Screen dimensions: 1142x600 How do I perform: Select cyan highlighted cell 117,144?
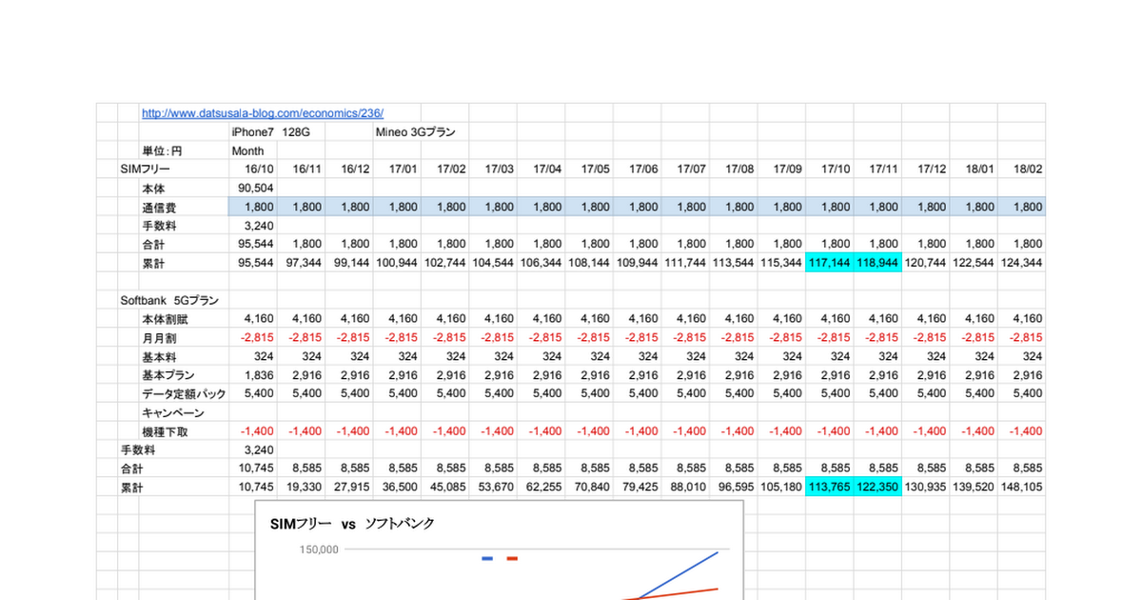tap(829, 262)
